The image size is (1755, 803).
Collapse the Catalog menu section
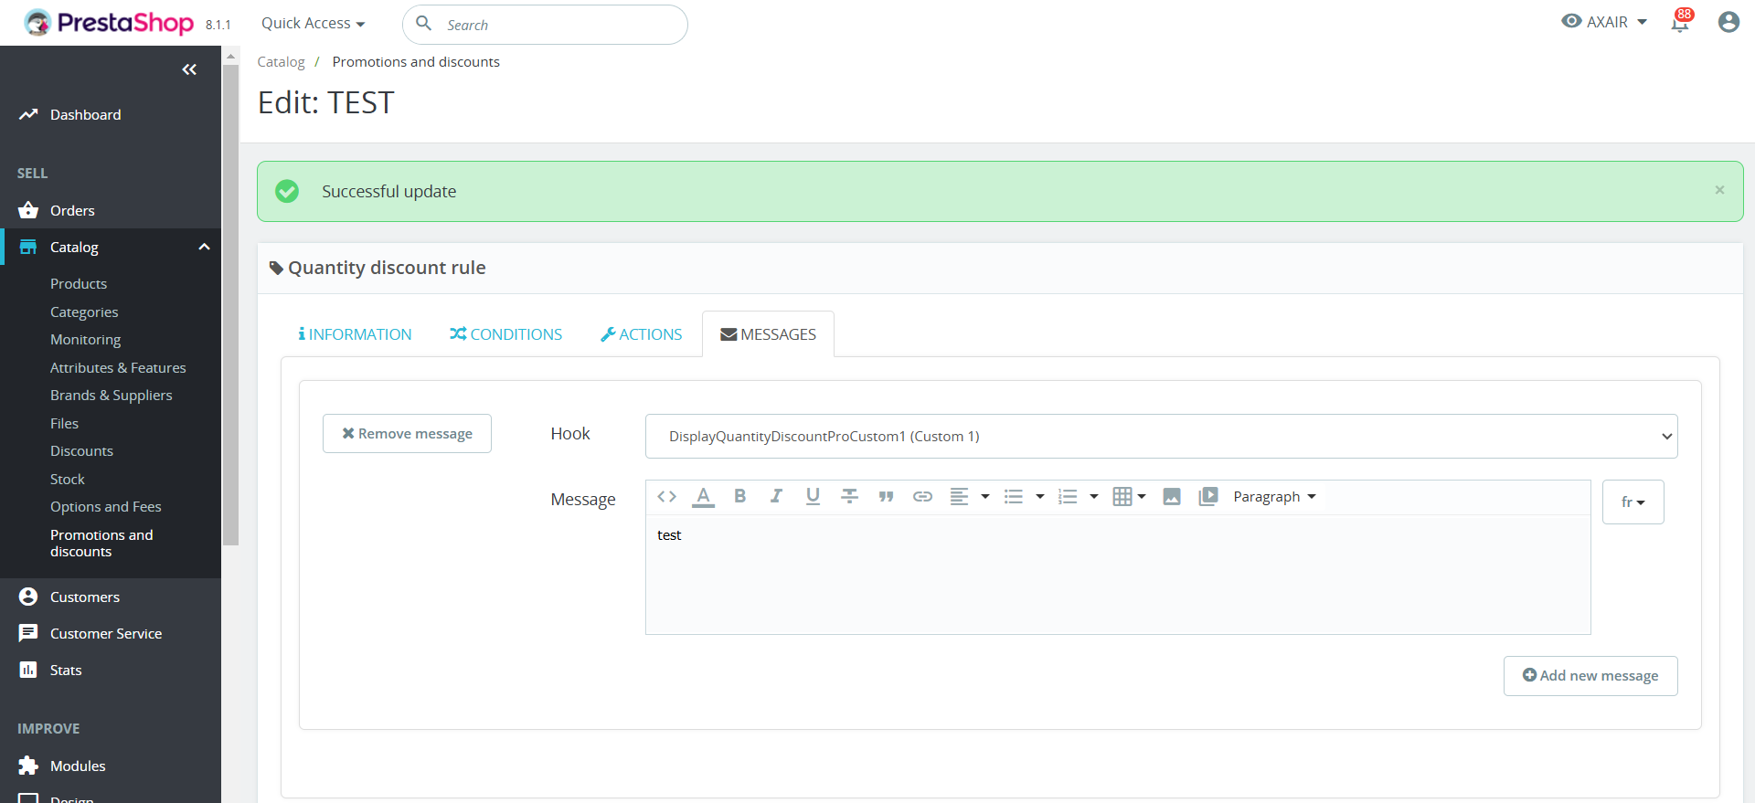coord(204,247)
